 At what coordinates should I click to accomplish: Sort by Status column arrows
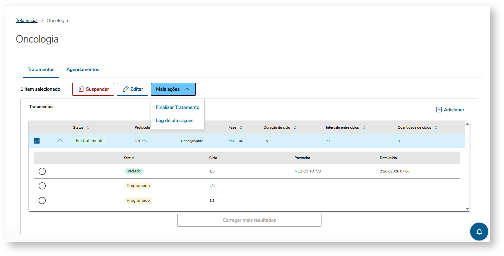click(88, 127)
